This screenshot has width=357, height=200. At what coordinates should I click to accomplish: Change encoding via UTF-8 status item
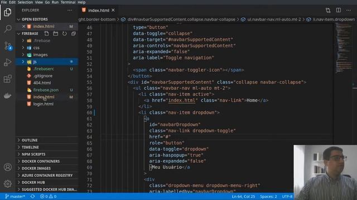coord(287,196)
